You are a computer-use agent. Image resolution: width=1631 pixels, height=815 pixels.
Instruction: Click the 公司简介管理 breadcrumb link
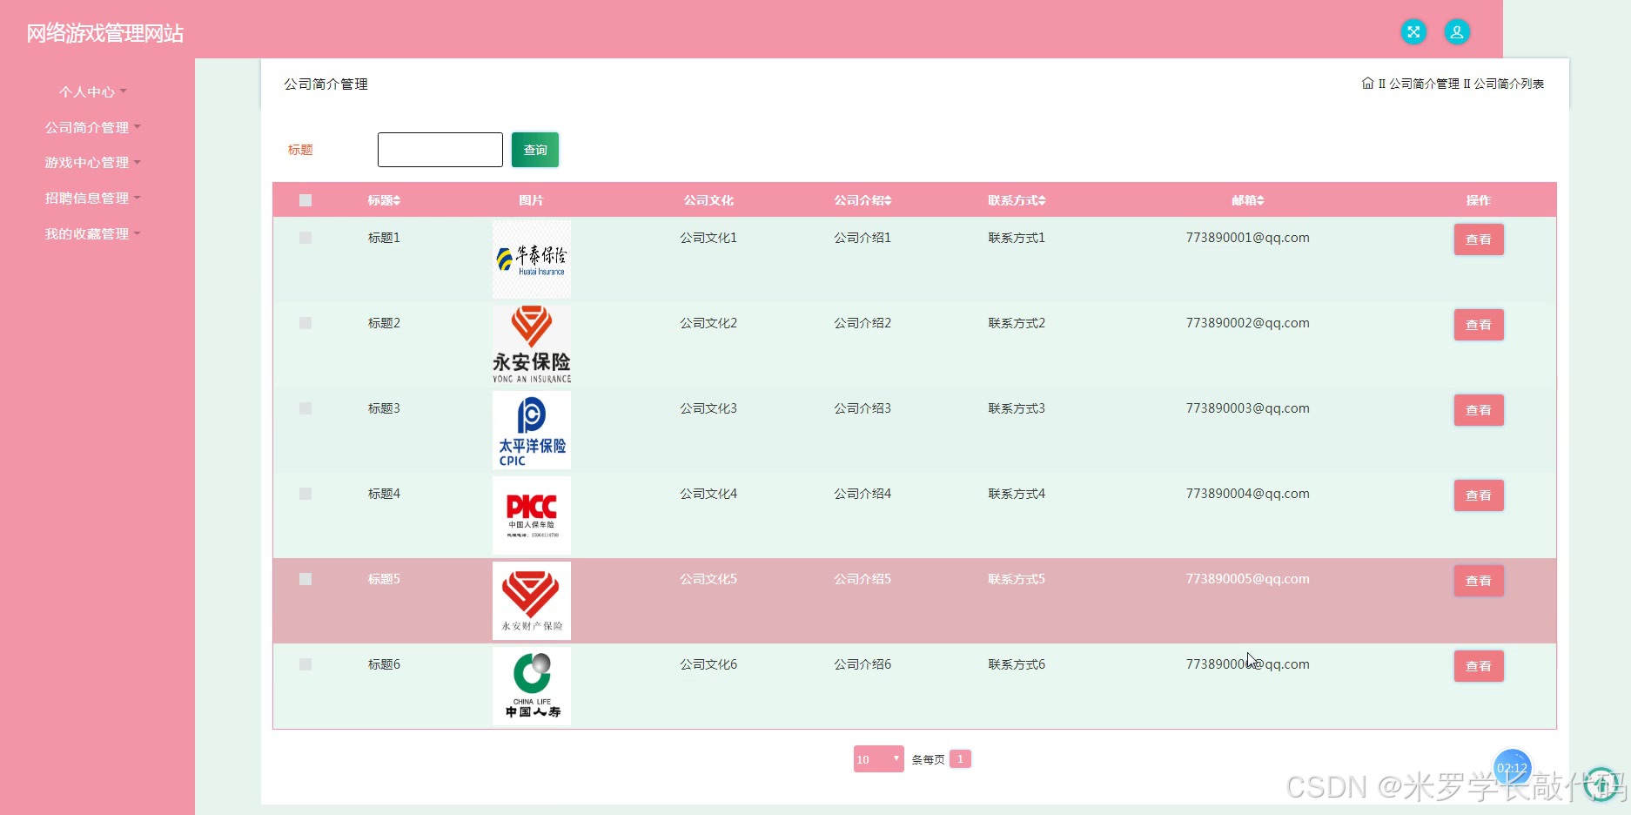point(1424,84)
